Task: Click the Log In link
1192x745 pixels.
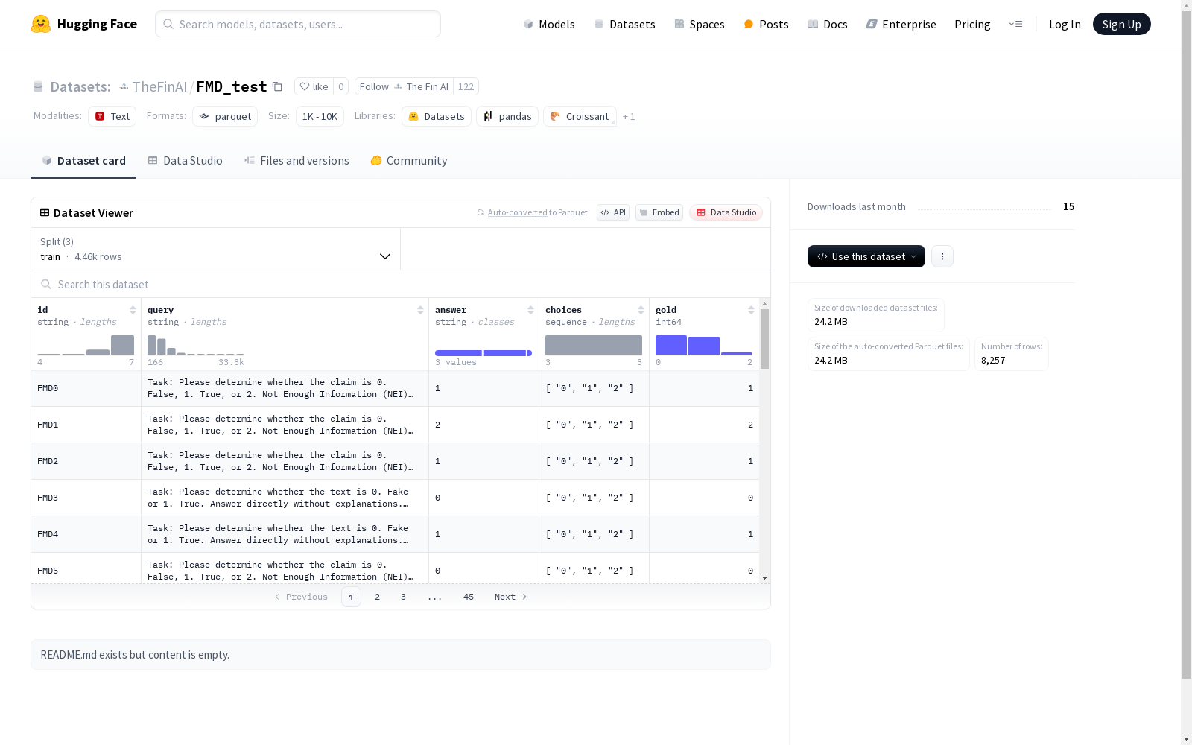Action: pyautogui.click(x=1065, y=24)
